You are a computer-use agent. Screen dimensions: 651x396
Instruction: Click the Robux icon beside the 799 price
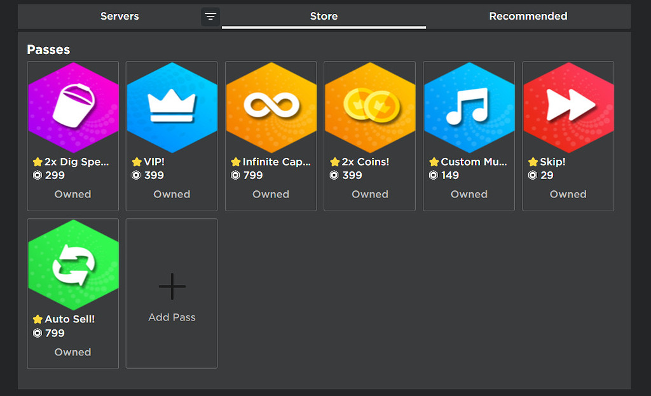(x=234, y=175)
